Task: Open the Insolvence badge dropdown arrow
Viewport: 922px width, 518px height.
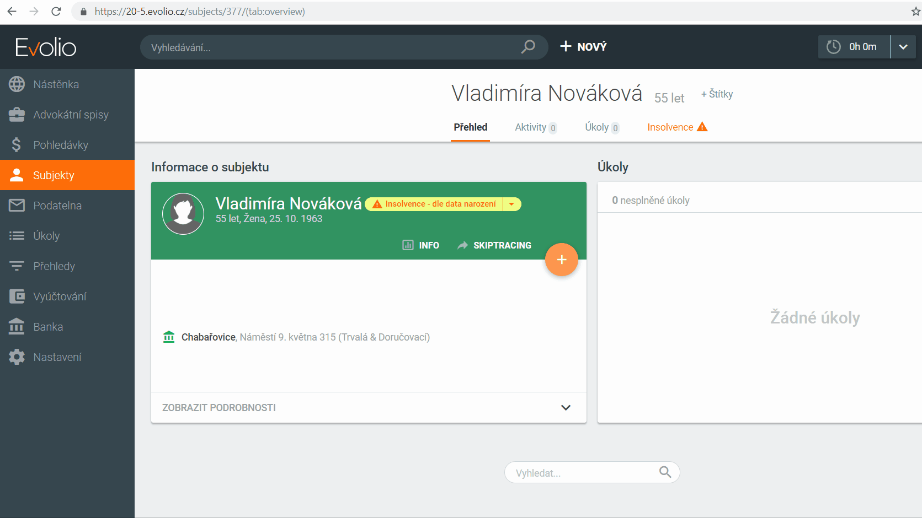Action: (x=512, y=204)
